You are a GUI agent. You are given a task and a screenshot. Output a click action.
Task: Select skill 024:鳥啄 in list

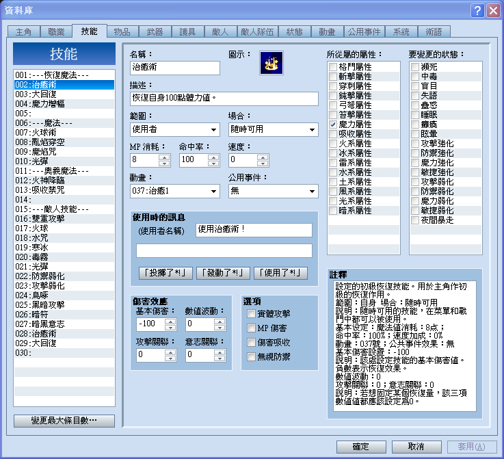[64, 296]
